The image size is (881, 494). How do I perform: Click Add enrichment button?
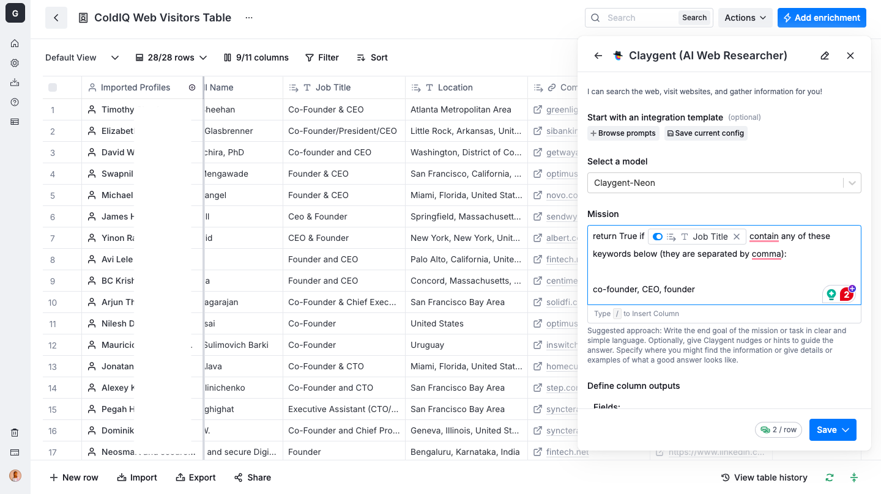(822, 18)
